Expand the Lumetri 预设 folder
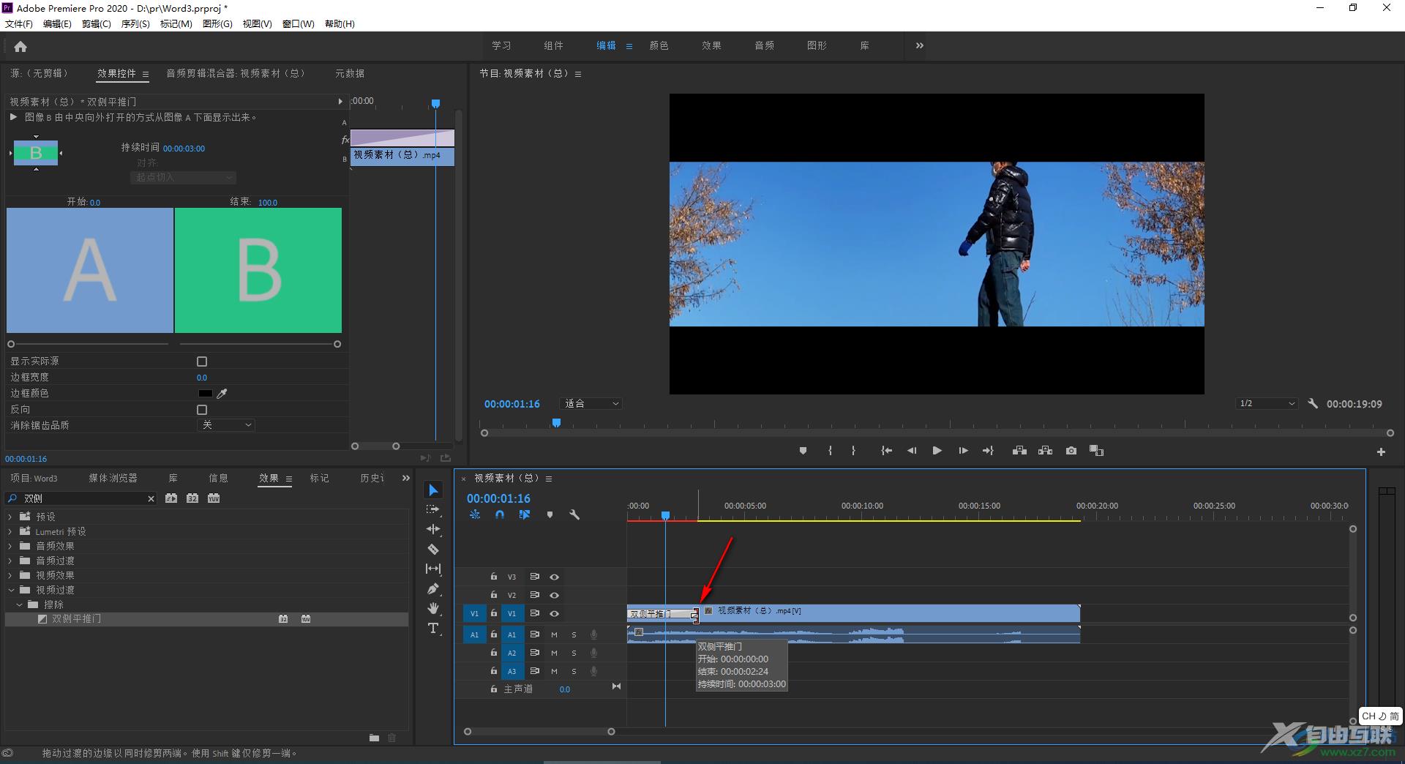The height and width of the screenshot is (764, 1405). click(10, 531)
